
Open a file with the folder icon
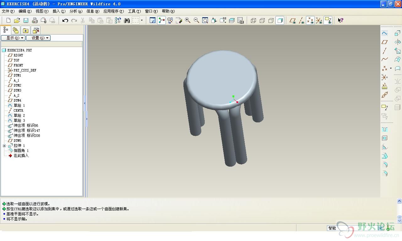pyautogui.click(x=17, y=20)
